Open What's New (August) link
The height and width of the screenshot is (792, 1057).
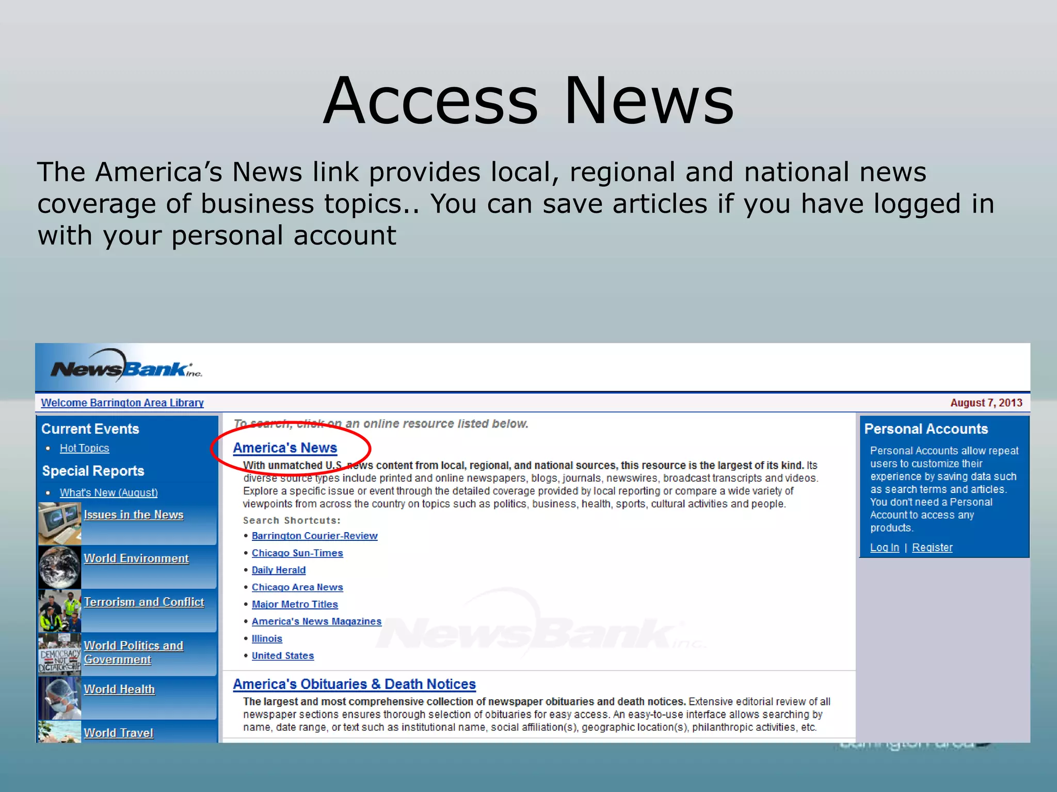108,492
